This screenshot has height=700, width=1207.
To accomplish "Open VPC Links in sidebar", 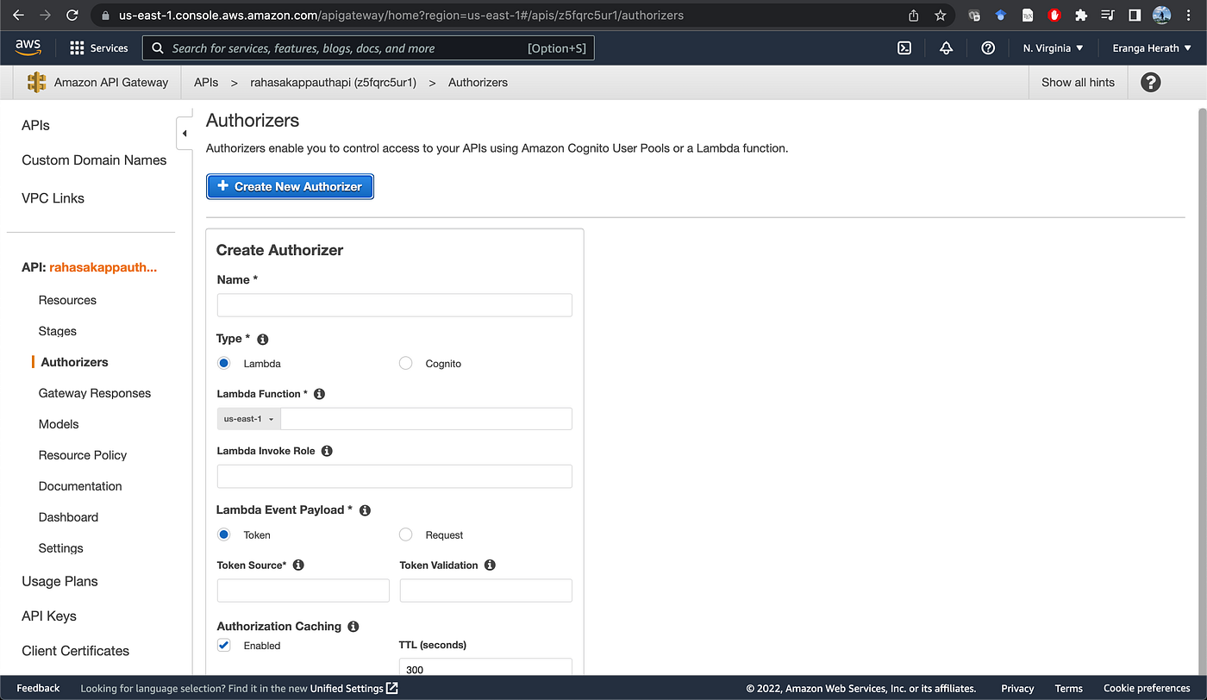I will [x=53, y=198].
